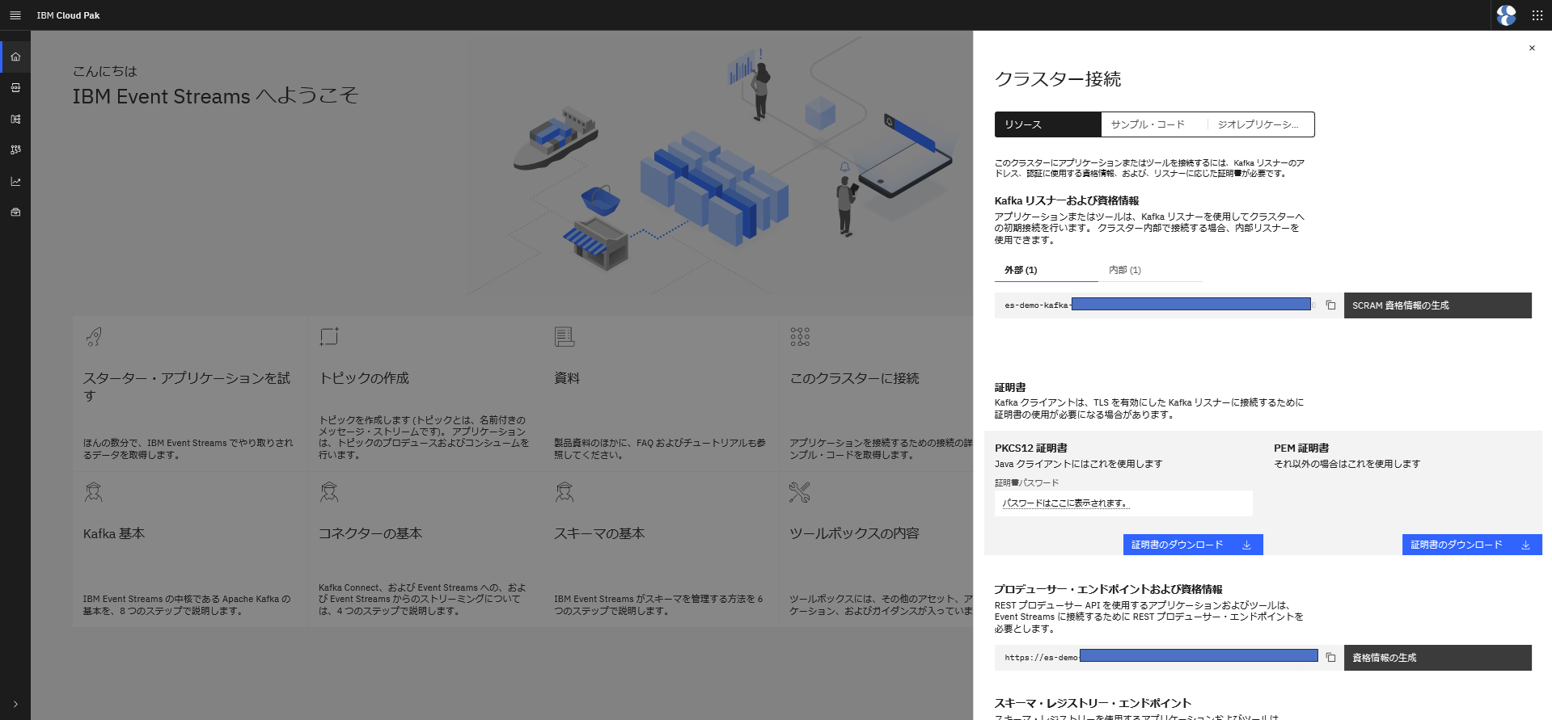Click スキーマ・レジストリー・エンドポイント heading
Screen dimensions: 1552x720
pos(1093,703)
